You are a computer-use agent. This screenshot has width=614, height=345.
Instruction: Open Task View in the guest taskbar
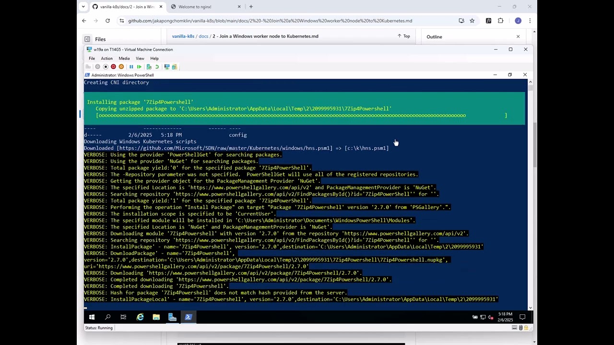[123, 317]
